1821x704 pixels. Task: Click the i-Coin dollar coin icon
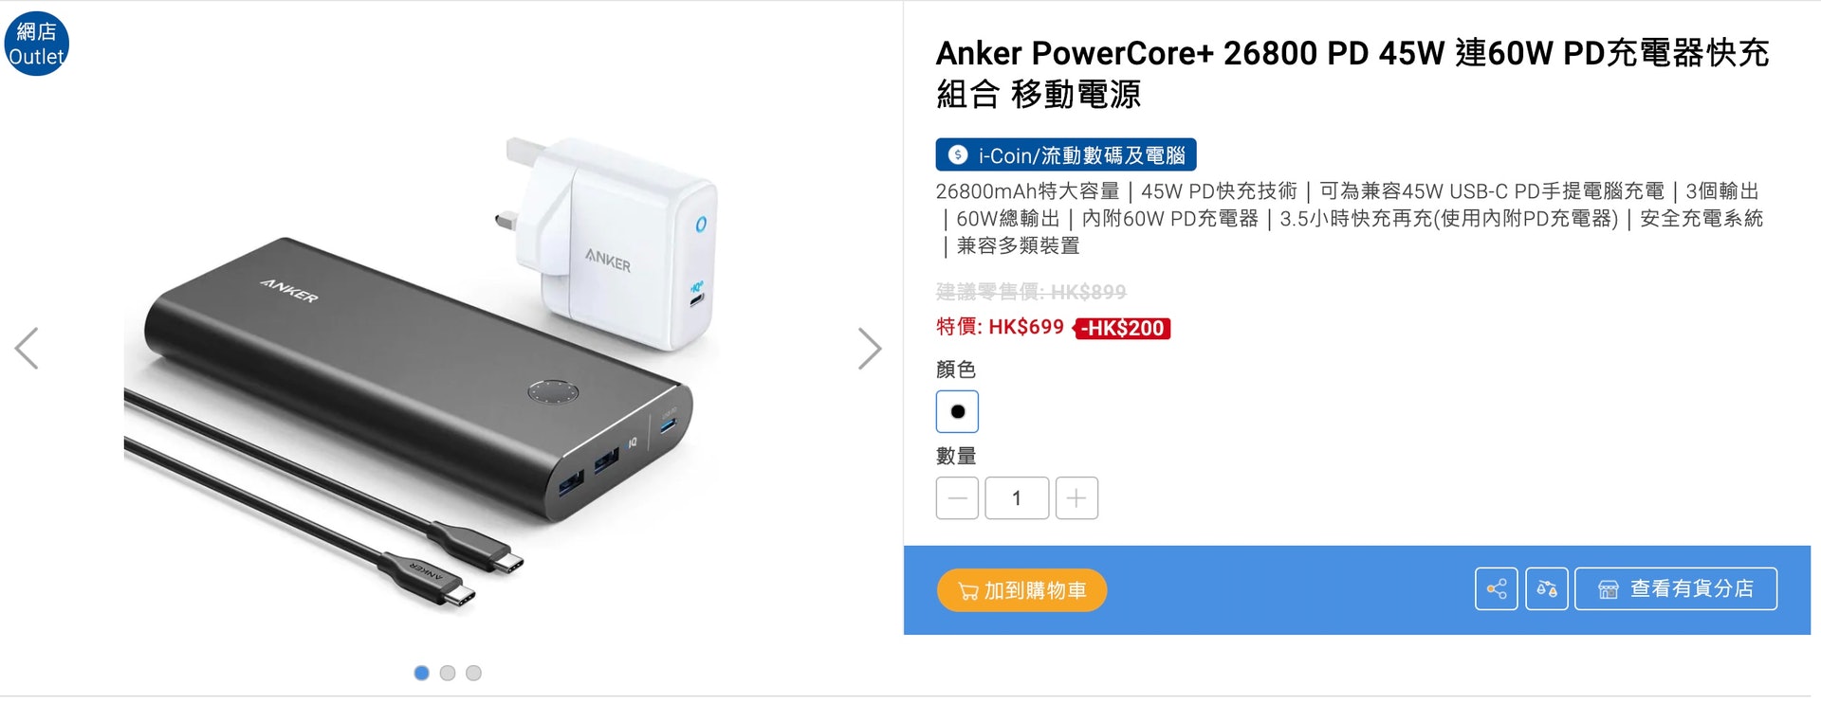click(x=958, y=154)
